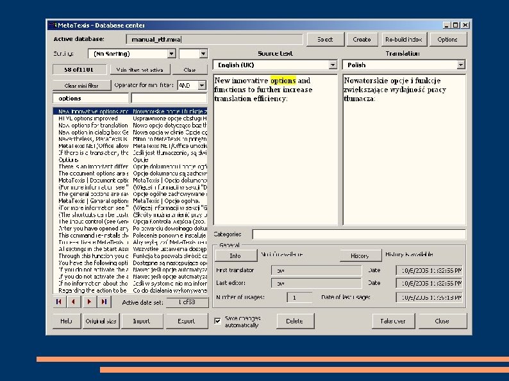
Task: Click the Close button at bottom
Action: 442,321
